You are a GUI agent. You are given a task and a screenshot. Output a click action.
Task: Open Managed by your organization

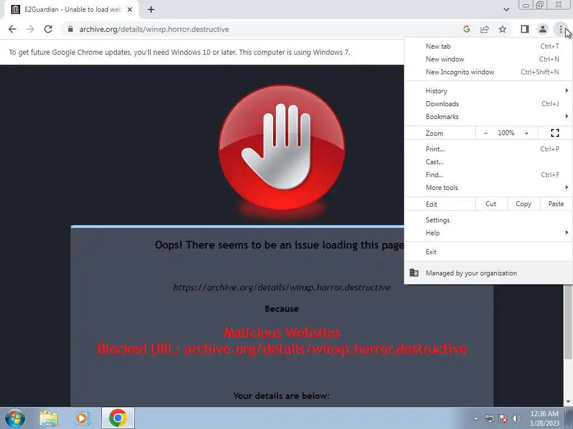pos(489,273)
